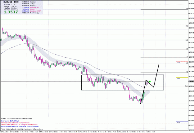Click the Candle countdown timer 00:01:12
Viewport: 194px width, 133px height.
click(11, 9)
